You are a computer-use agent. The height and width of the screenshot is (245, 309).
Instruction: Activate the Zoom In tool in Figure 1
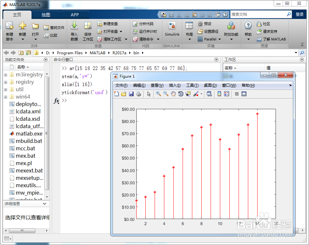(159, 94)
